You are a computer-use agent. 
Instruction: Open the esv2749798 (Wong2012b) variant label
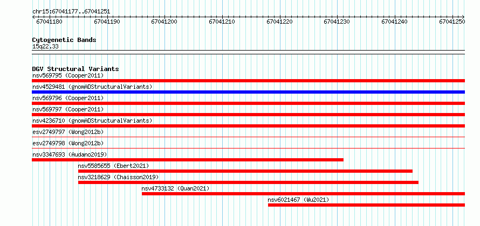click(x=68, y=143)
